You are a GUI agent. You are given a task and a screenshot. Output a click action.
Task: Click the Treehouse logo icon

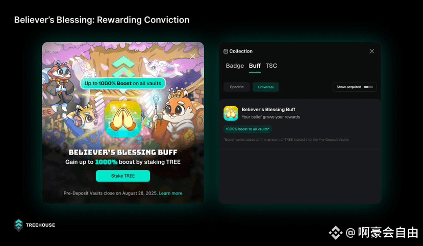18,225
